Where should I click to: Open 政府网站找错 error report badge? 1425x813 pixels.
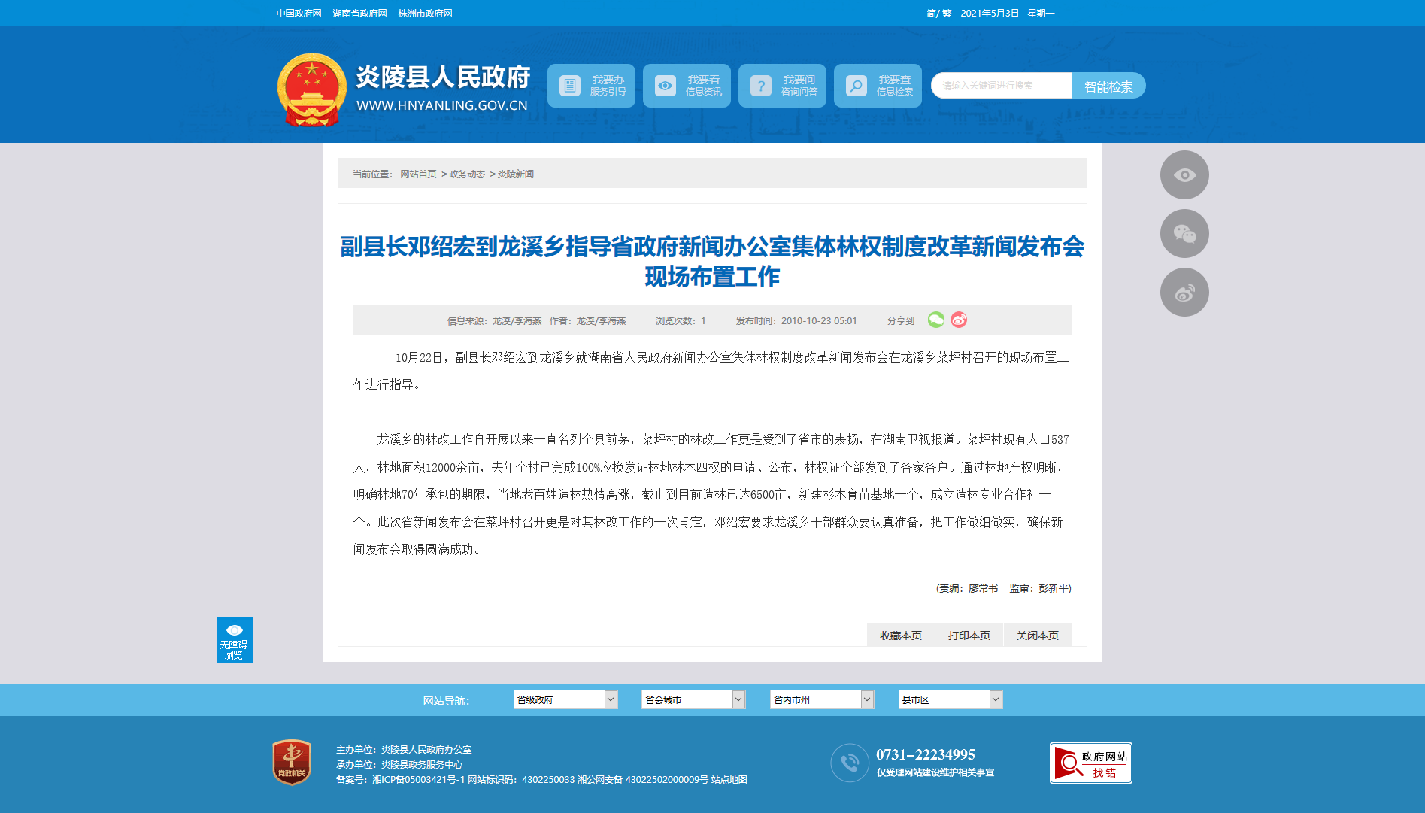point(1091,763)
